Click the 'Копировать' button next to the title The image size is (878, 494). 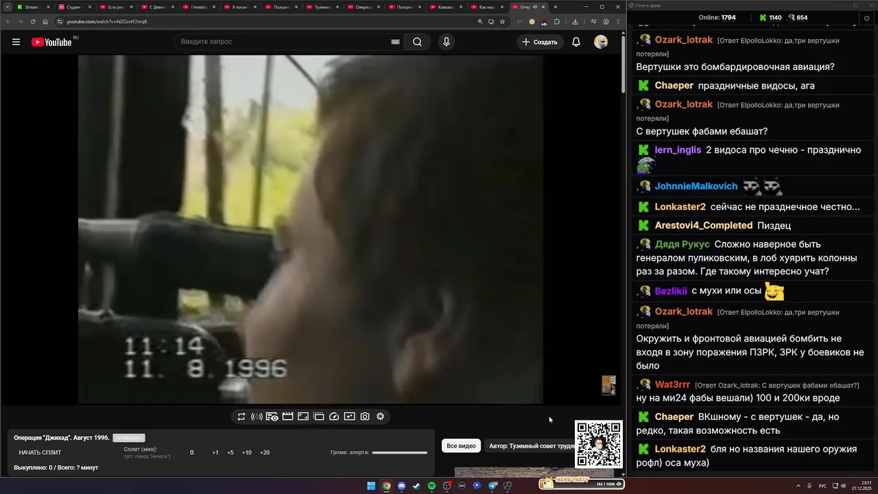129,438
